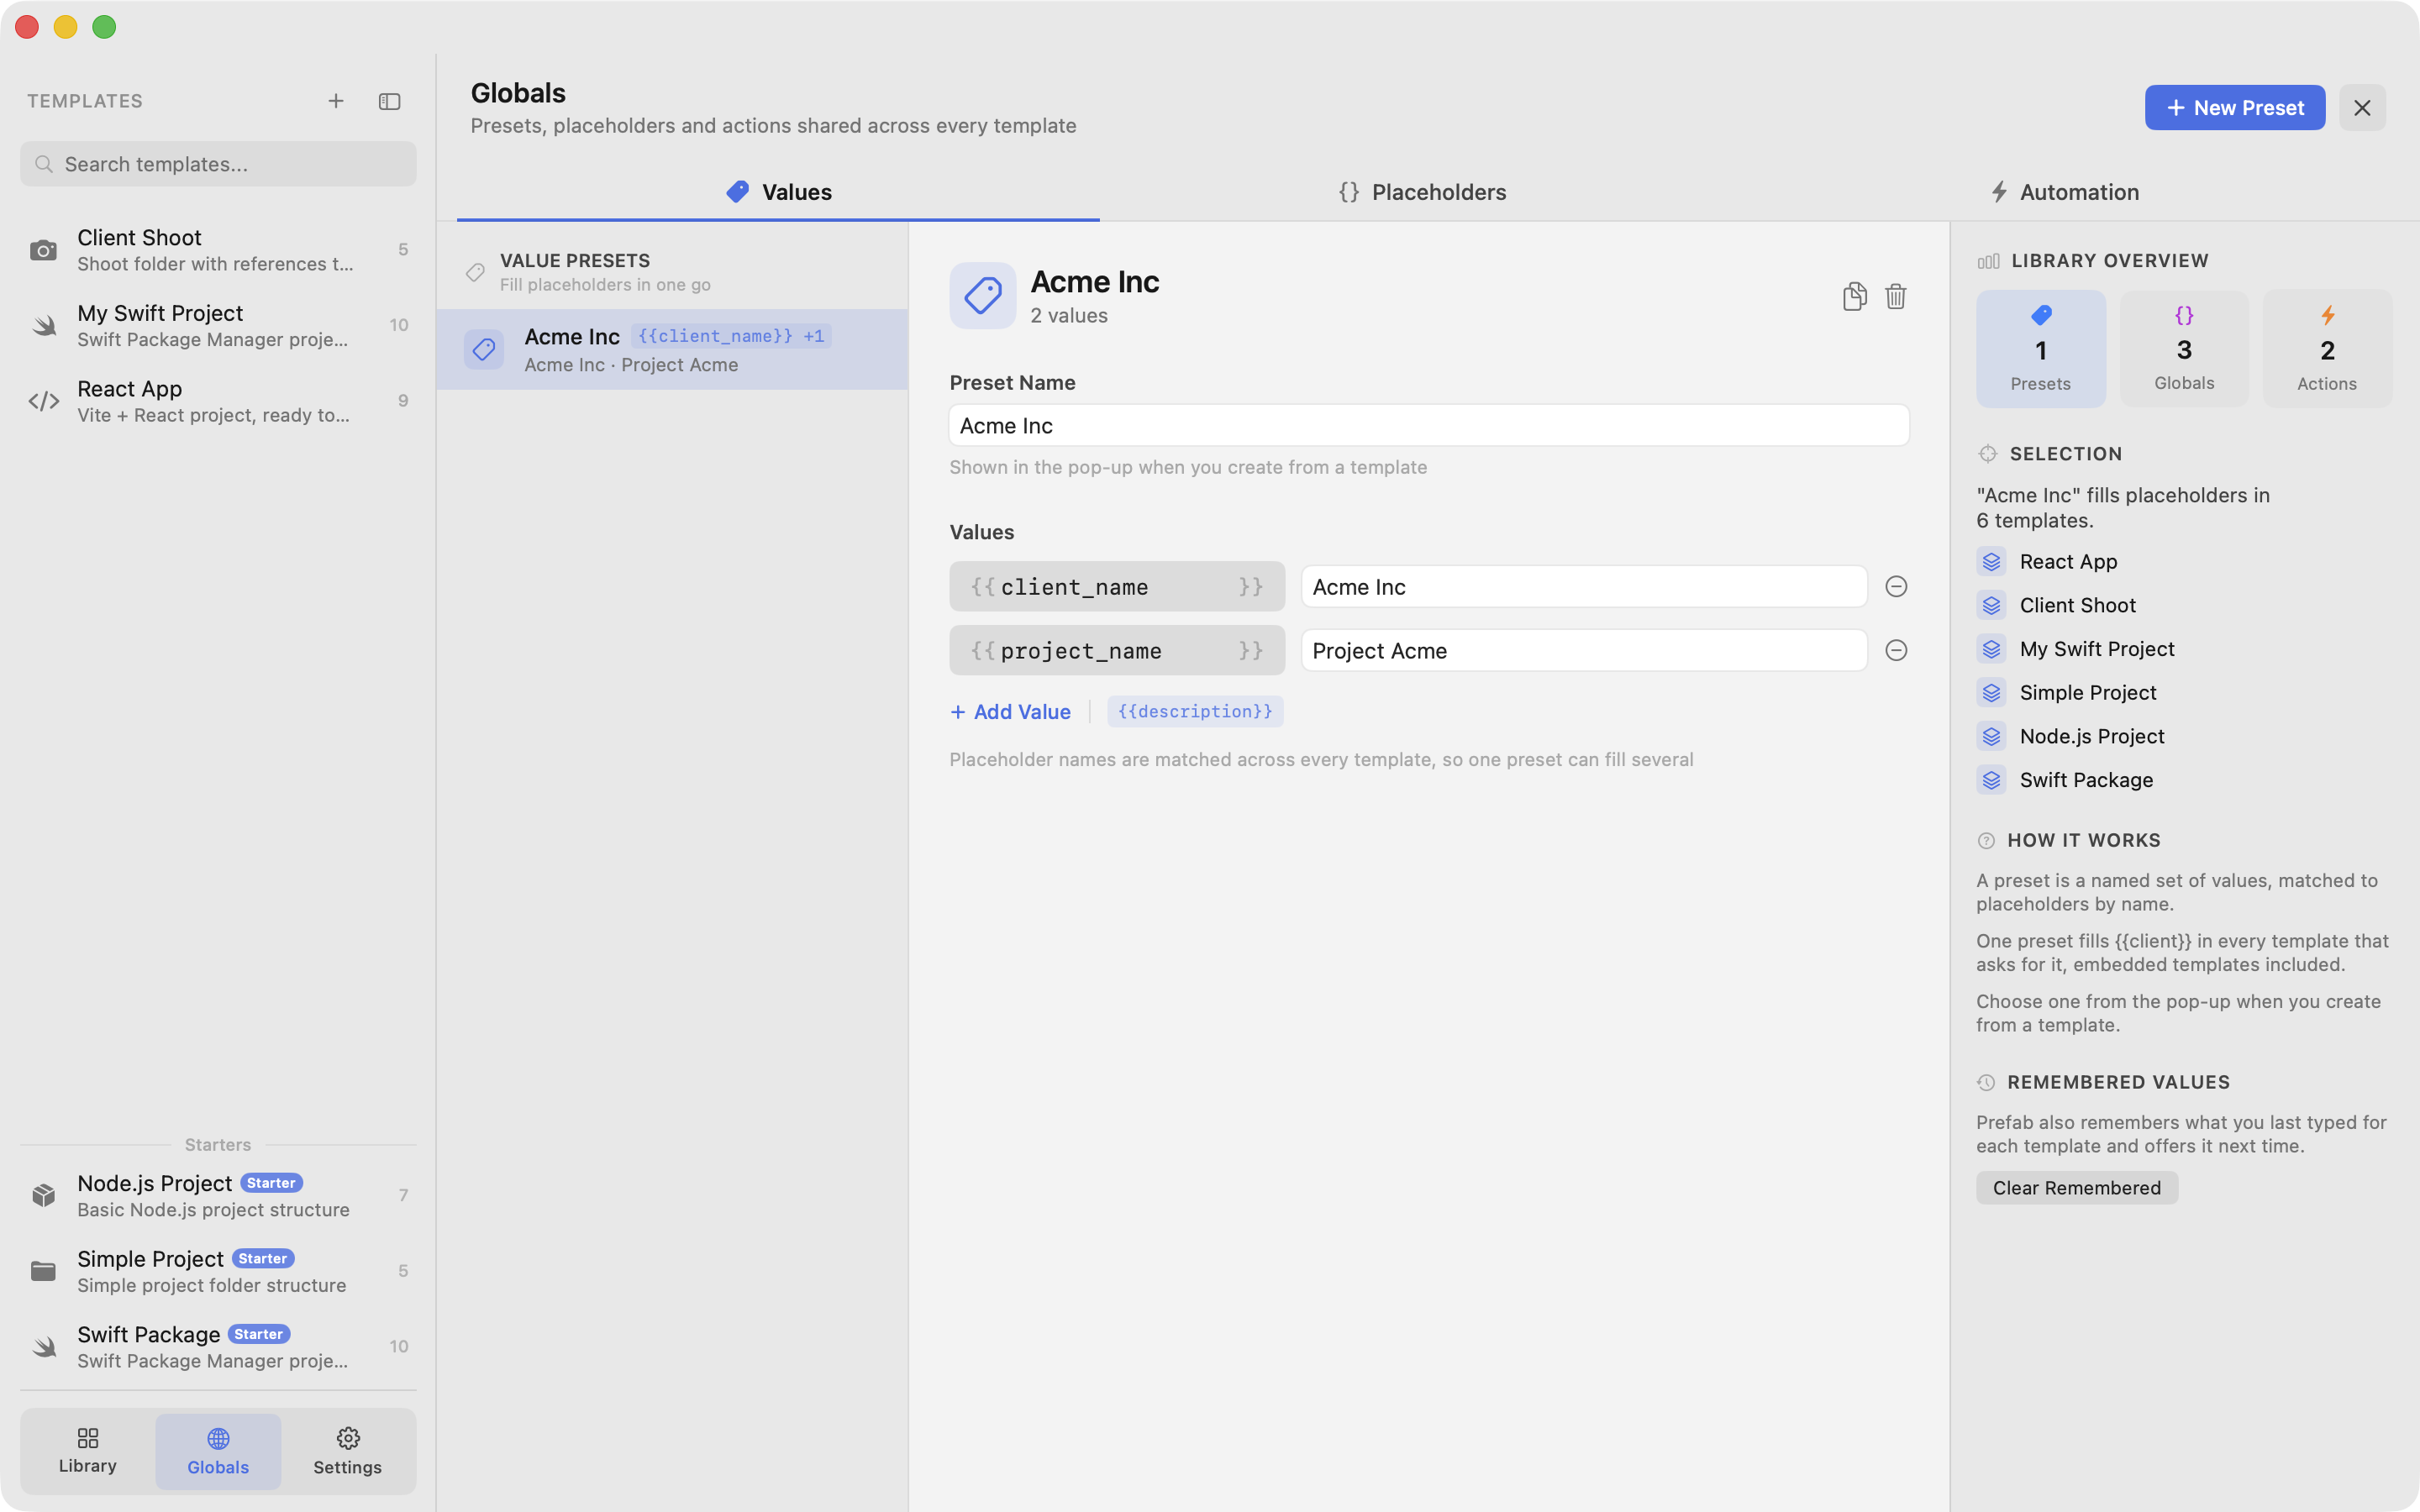Click Add Value link
The image size is (2420, 1512).
click(1010, 711)
